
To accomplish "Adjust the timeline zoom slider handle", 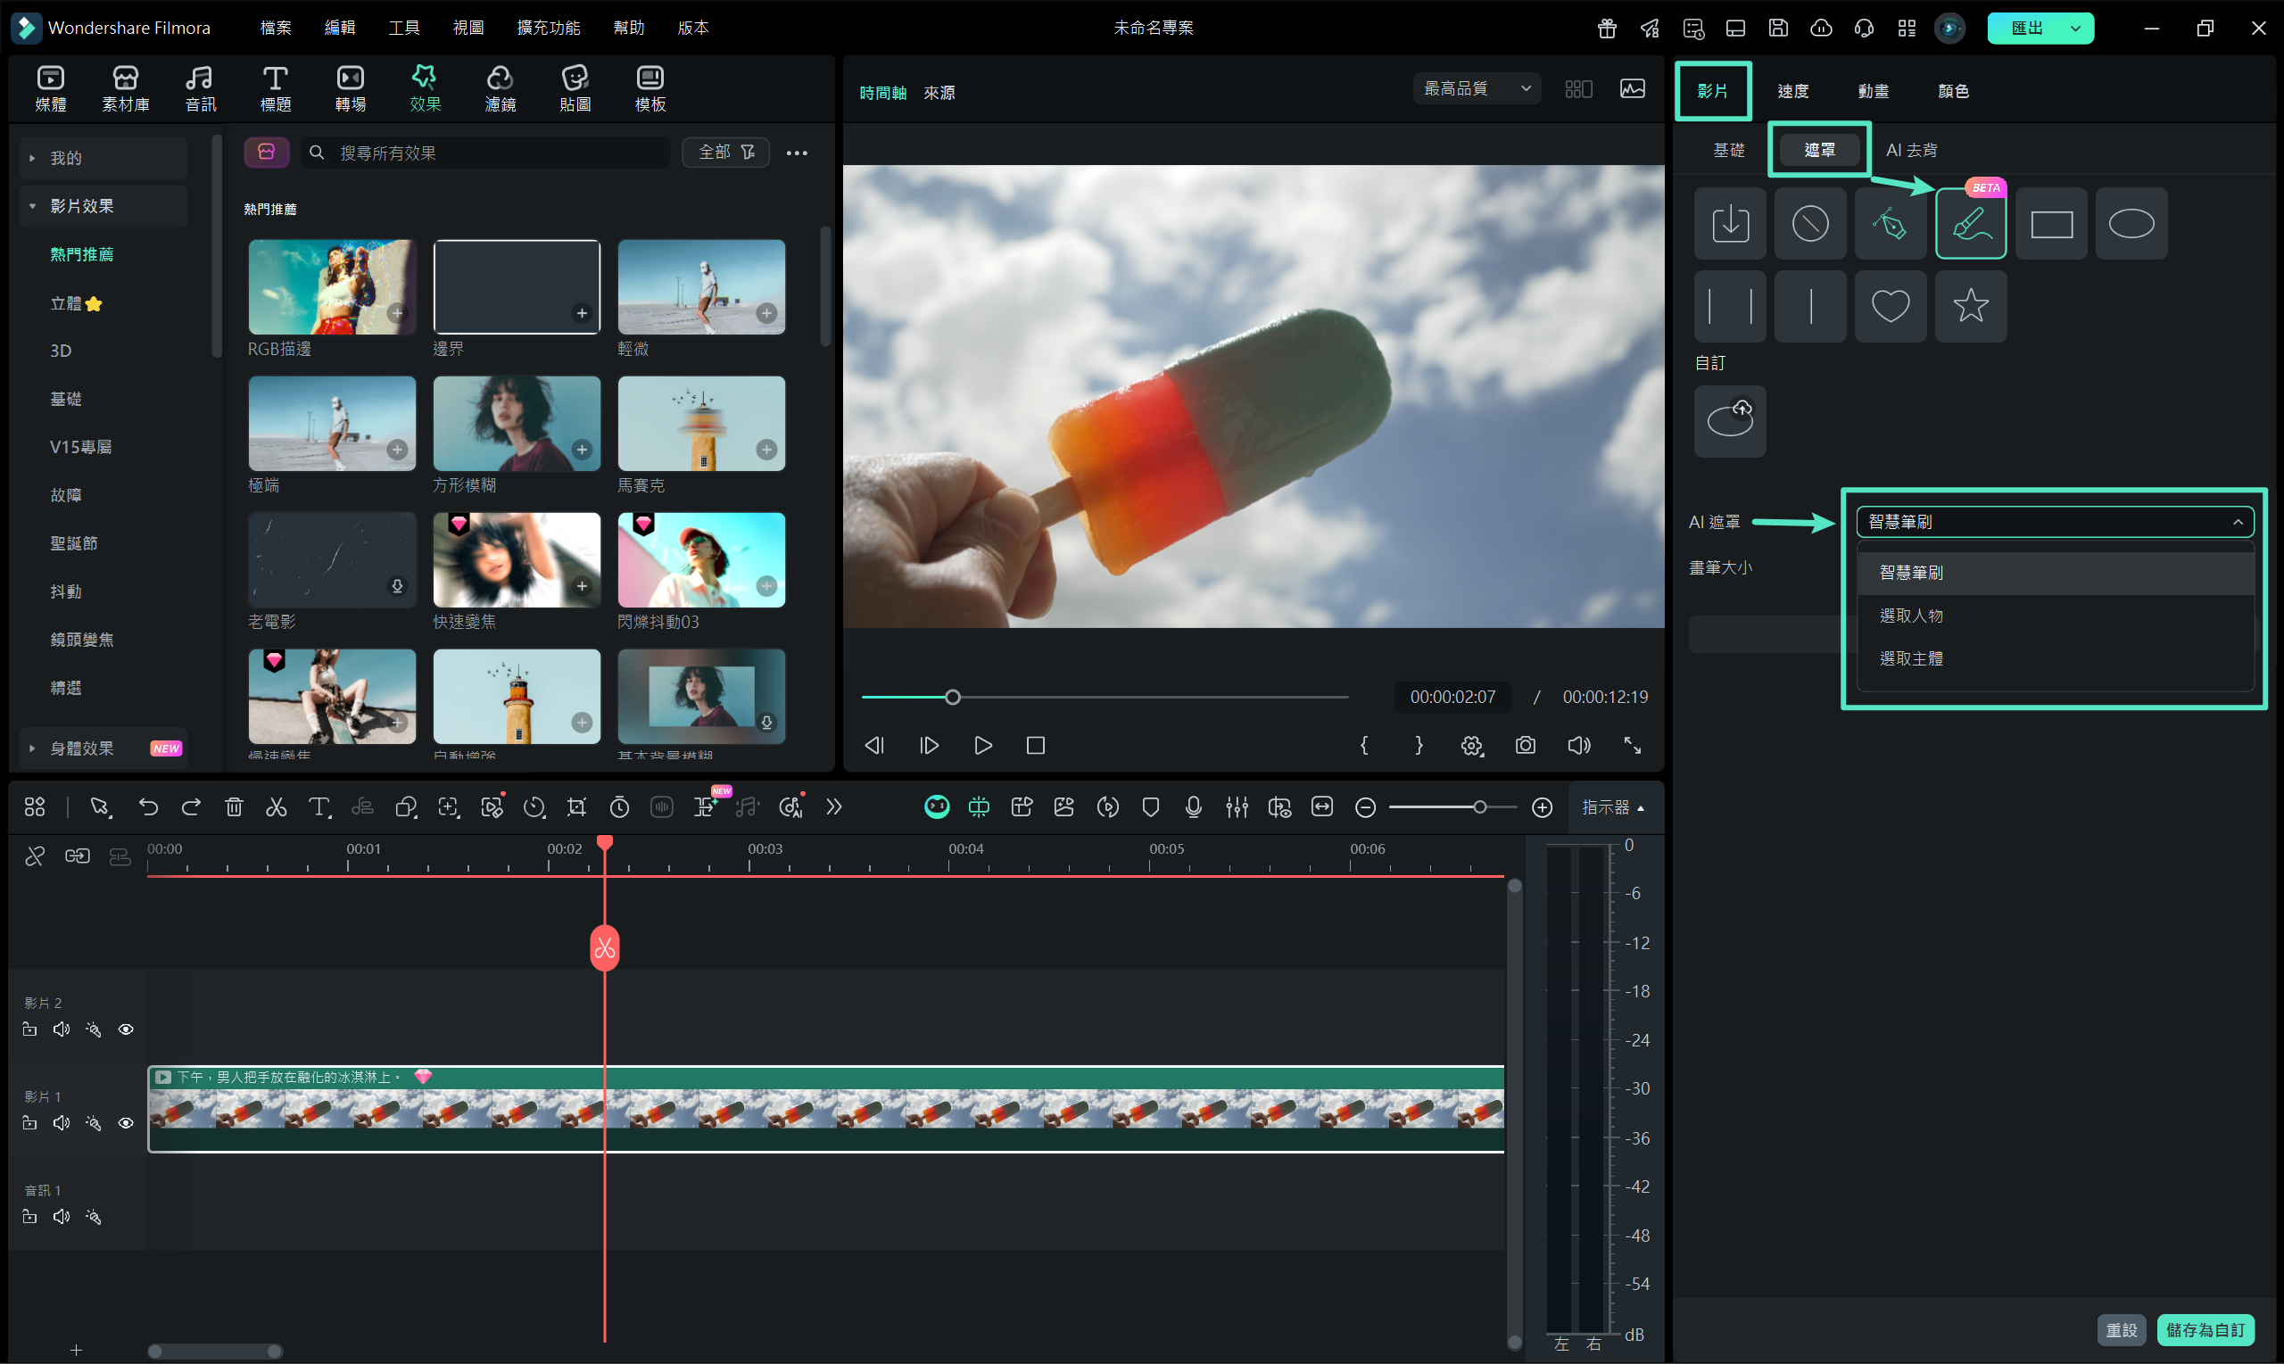I will click(1480, 807).
